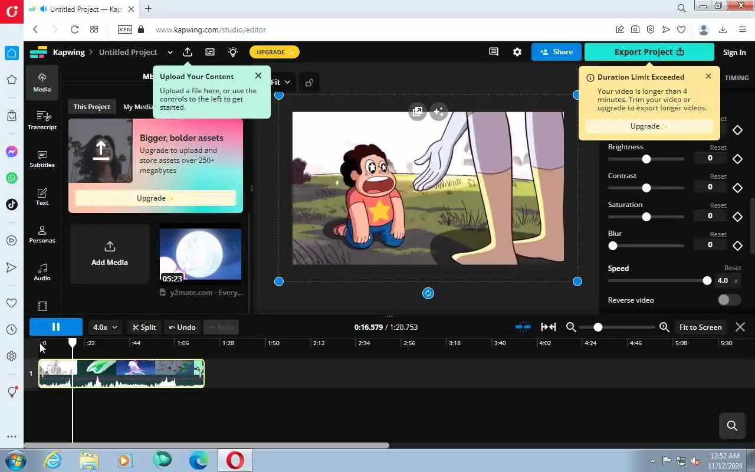Click the Speed slider handle
755x472 pixels.
707,281
